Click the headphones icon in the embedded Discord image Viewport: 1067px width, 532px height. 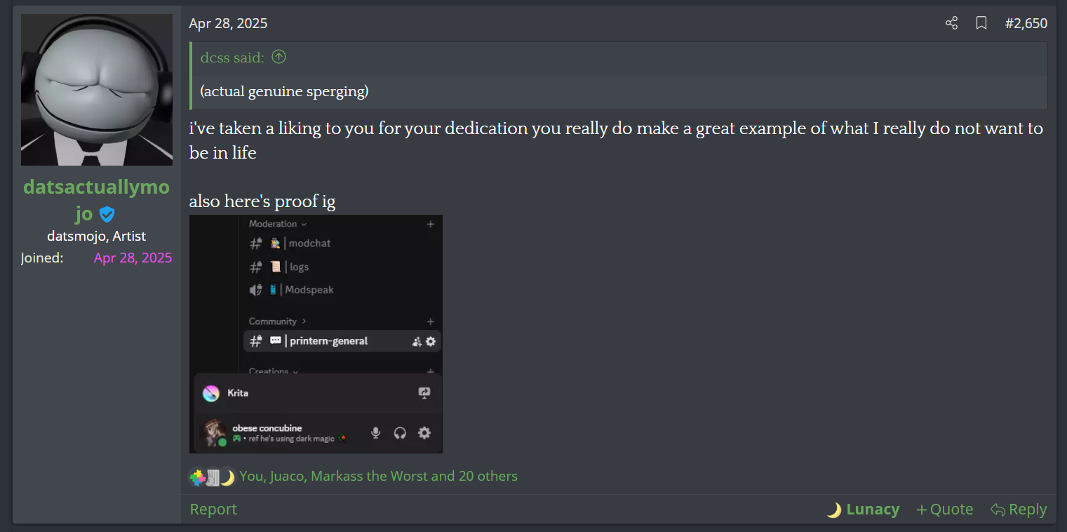coord(400,433)
